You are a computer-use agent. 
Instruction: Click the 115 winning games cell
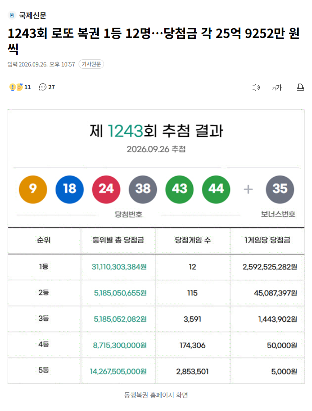coord(192,293)
